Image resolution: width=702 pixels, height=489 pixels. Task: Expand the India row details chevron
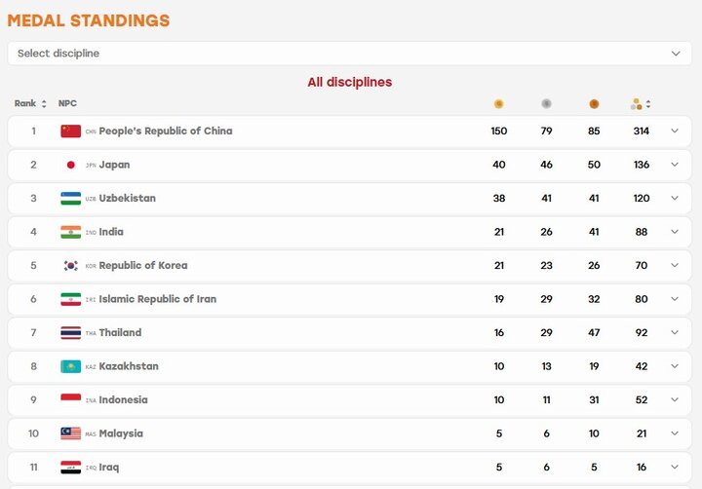point(675,231)
